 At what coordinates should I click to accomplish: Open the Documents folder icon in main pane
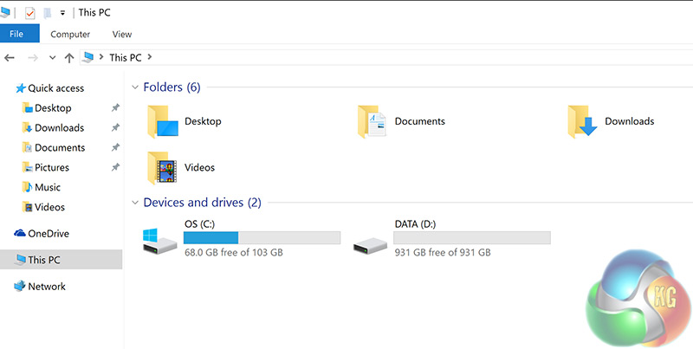tap(372, 121)
